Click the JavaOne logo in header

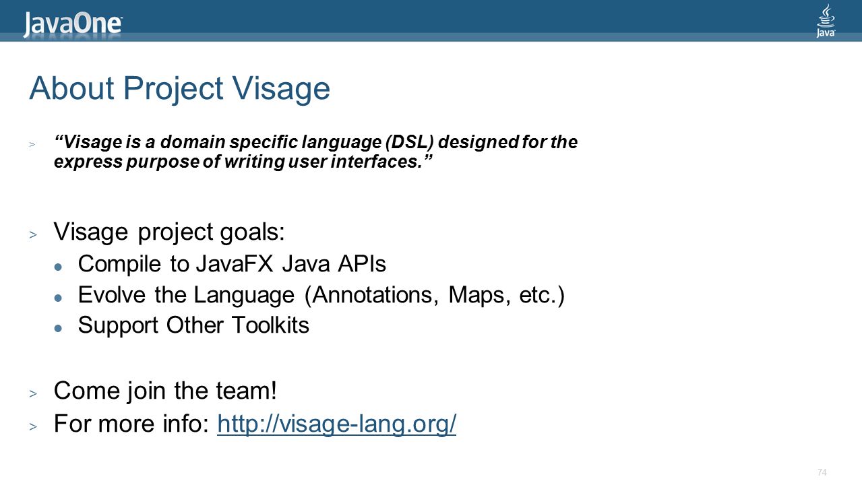click(73, 24)
